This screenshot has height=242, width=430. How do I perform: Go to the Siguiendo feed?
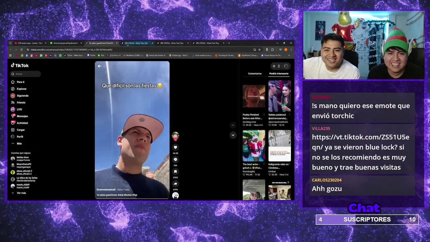[19, 96]
